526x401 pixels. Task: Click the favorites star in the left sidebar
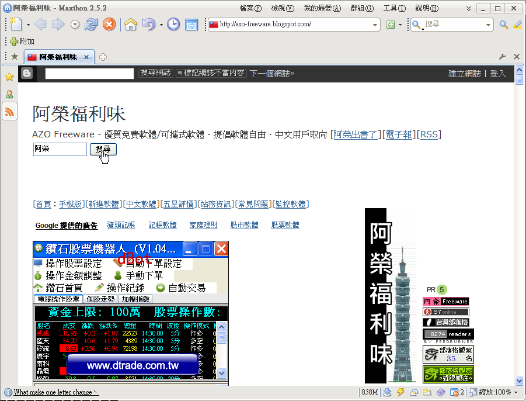(10, 77)
